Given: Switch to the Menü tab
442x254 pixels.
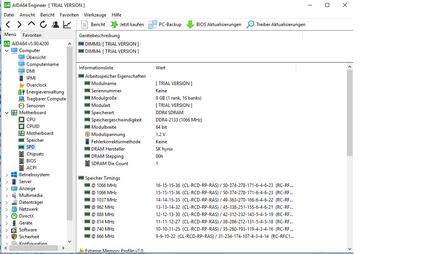Looking at the screenshot, I should (x=10, y=34).
